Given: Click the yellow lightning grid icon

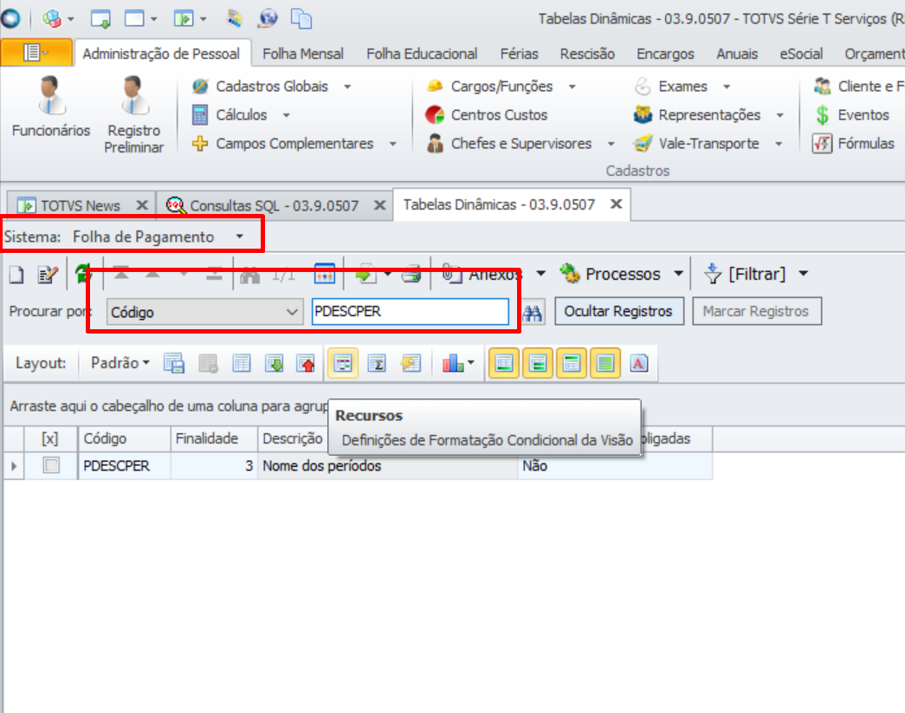Looking at the screenshot, I should point(410,363).
